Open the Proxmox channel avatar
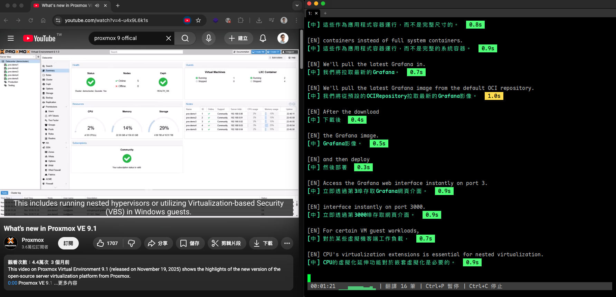The image size is (616, 297). pyautogui.click(x=11, y=243)
